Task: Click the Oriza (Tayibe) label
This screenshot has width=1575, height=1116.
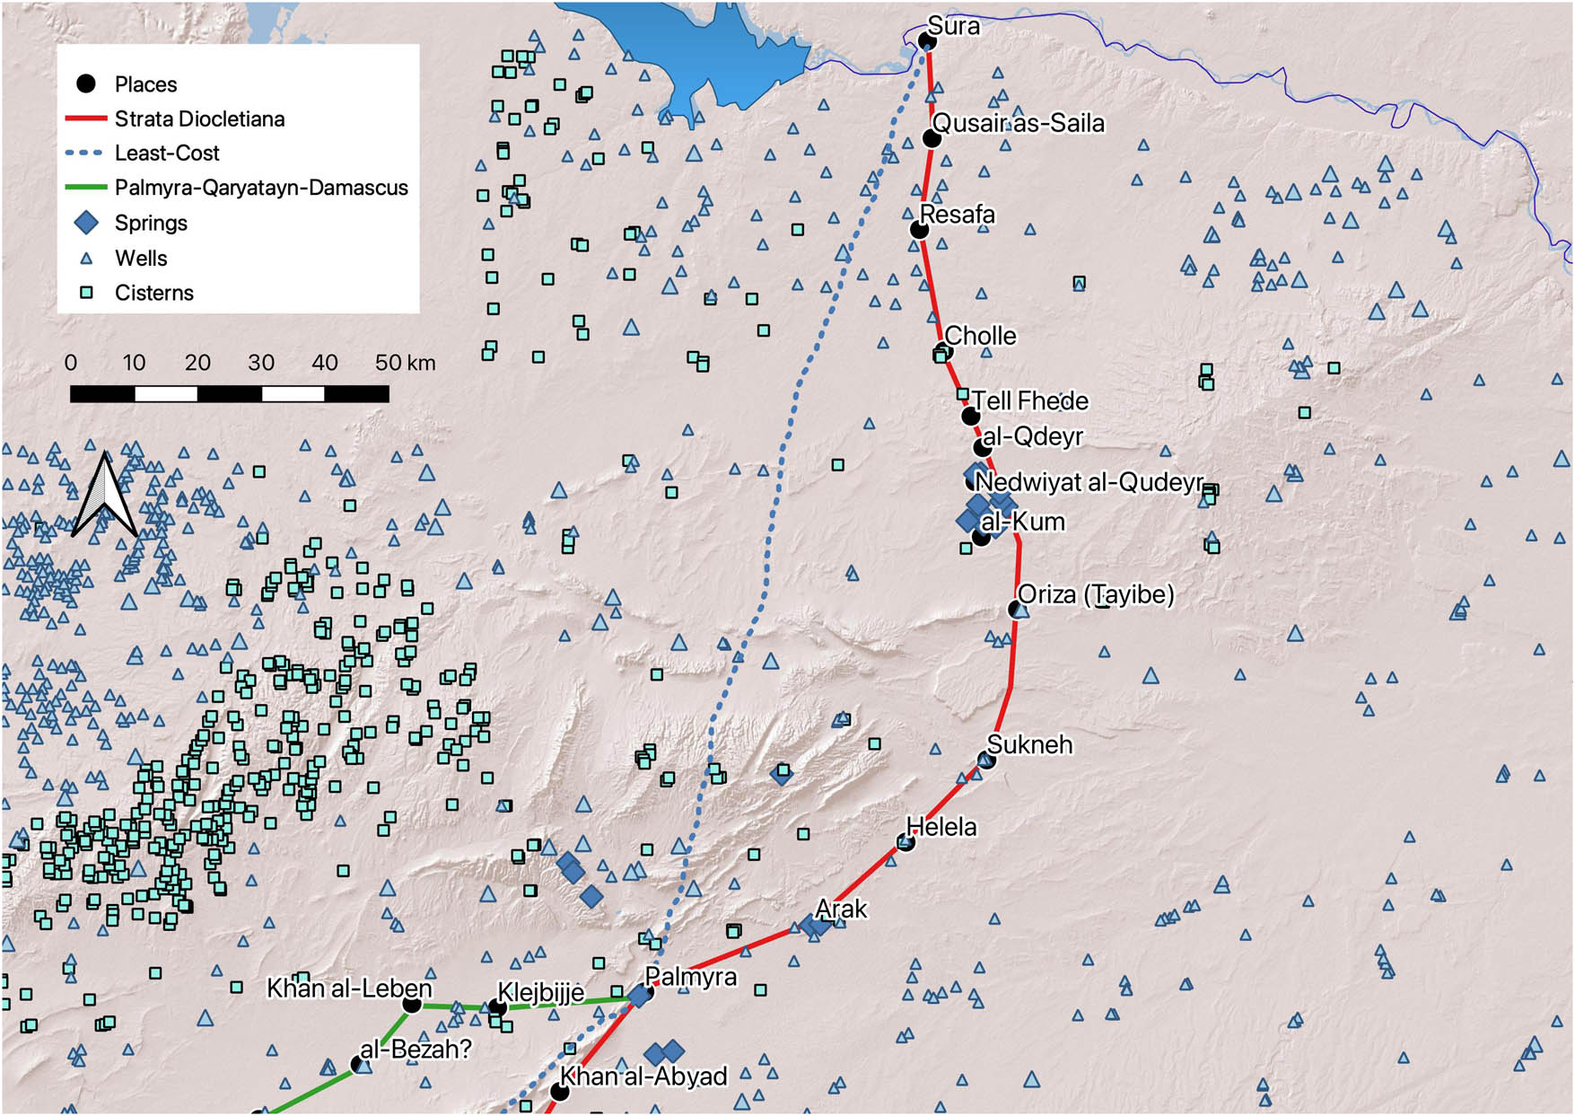Action: (x=1096, y=594)
